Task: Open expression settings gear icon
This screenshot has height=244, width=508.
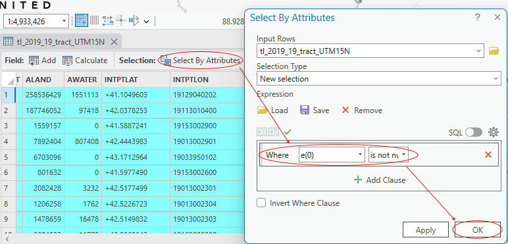Action: pos(494,132)
